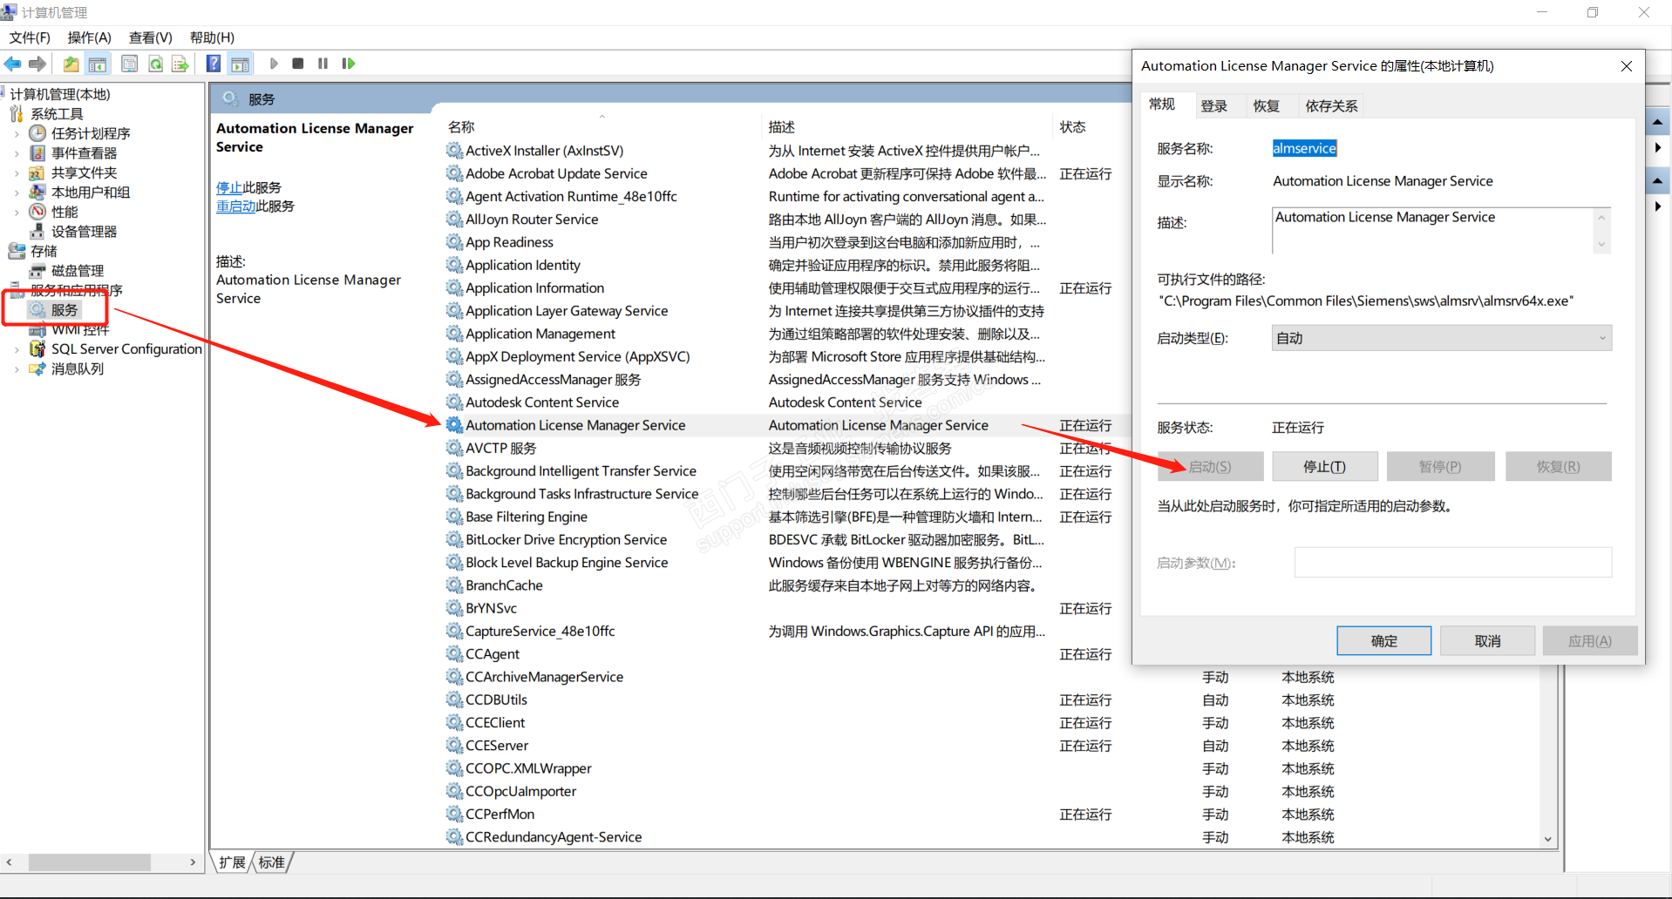
Task: Click the Stop Service square icon in the toolbar
Action: pyautogui.click(x=298, y=64)
